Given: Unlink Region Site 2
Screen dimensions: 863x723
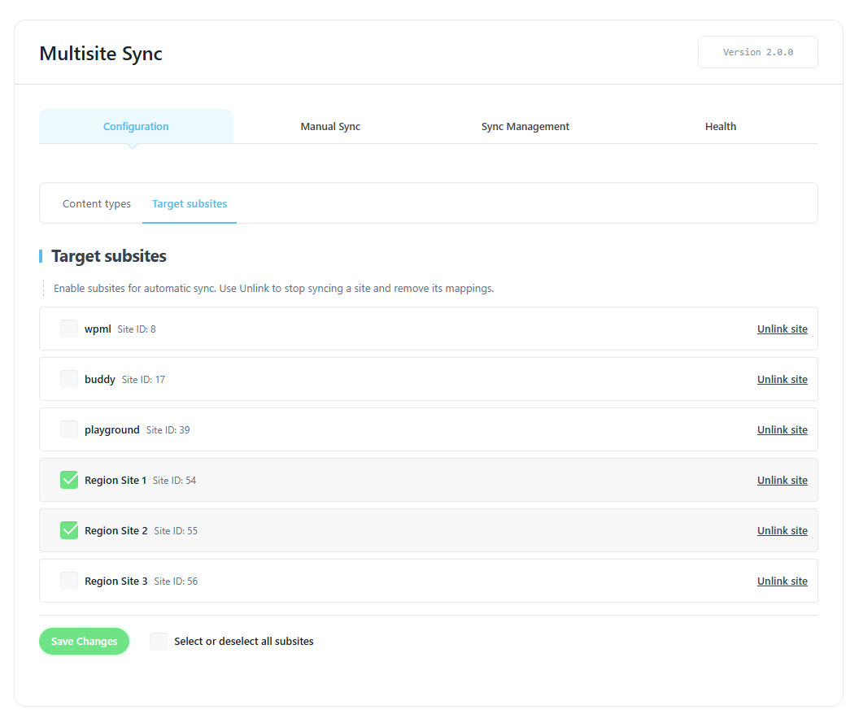Looking at the screenshot, I should pos(782,531).
